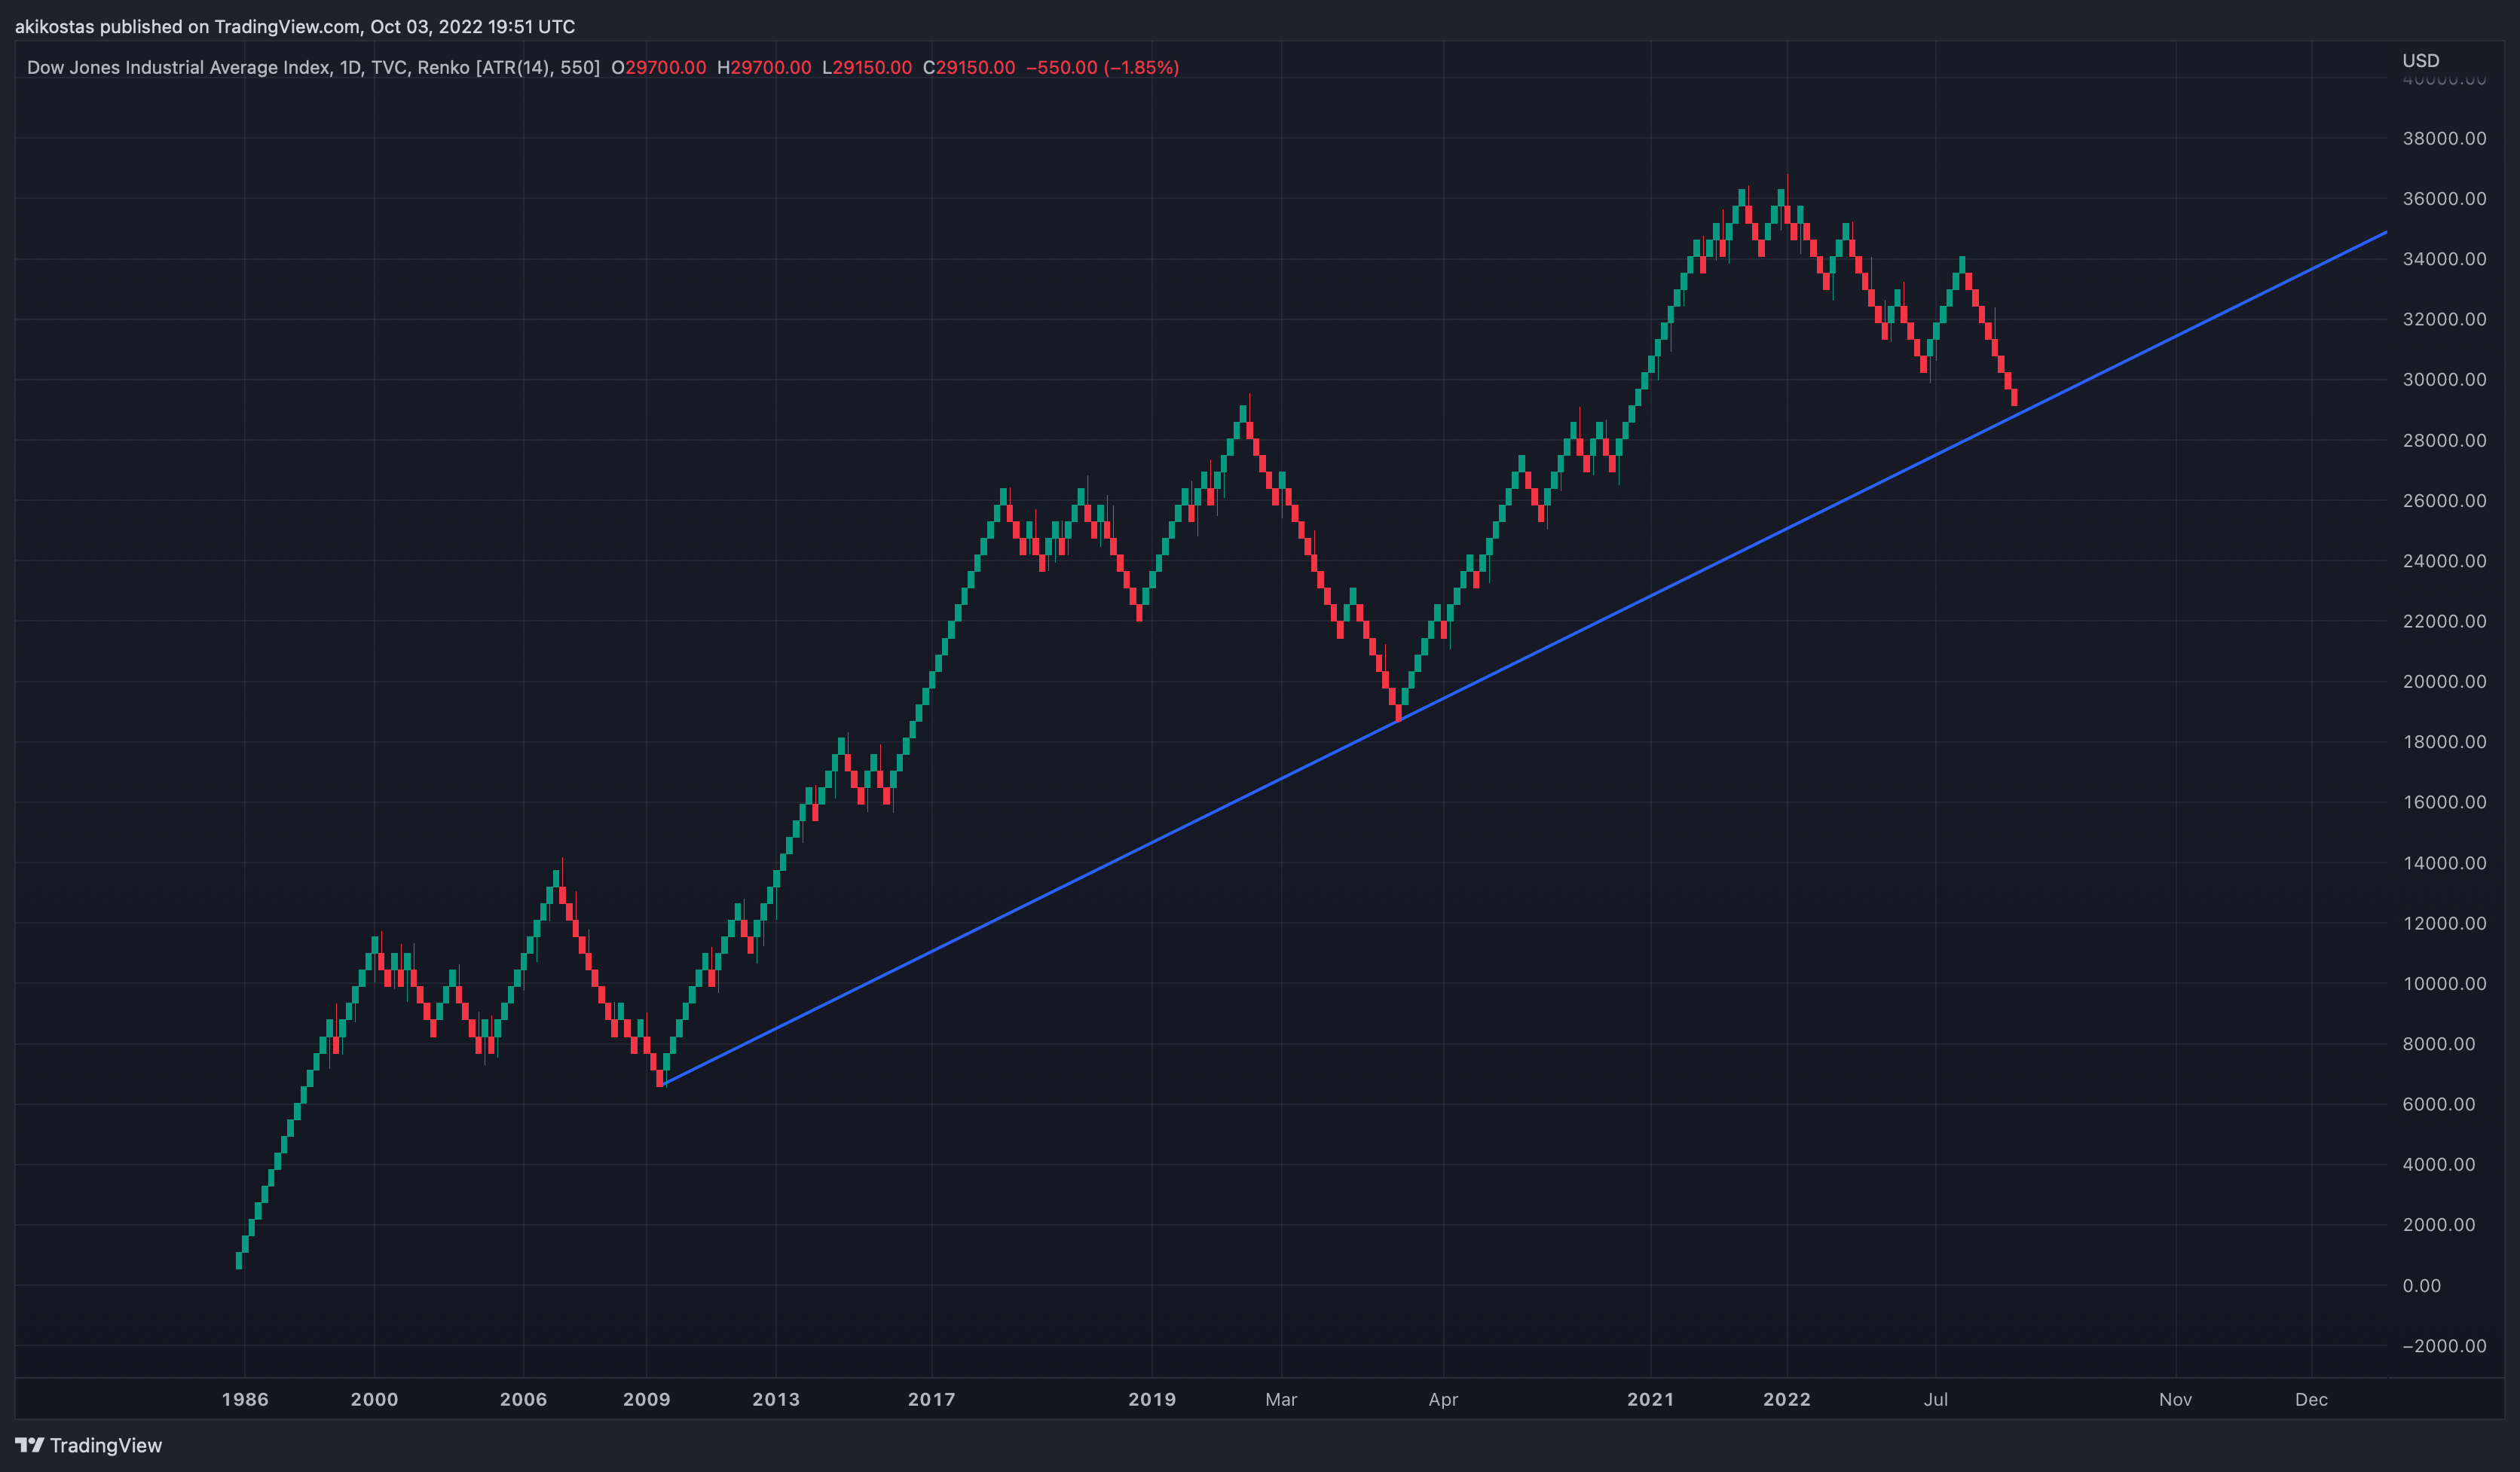Click the 1986 time axis label
2520x1472 pixels.
point(245,1399)
